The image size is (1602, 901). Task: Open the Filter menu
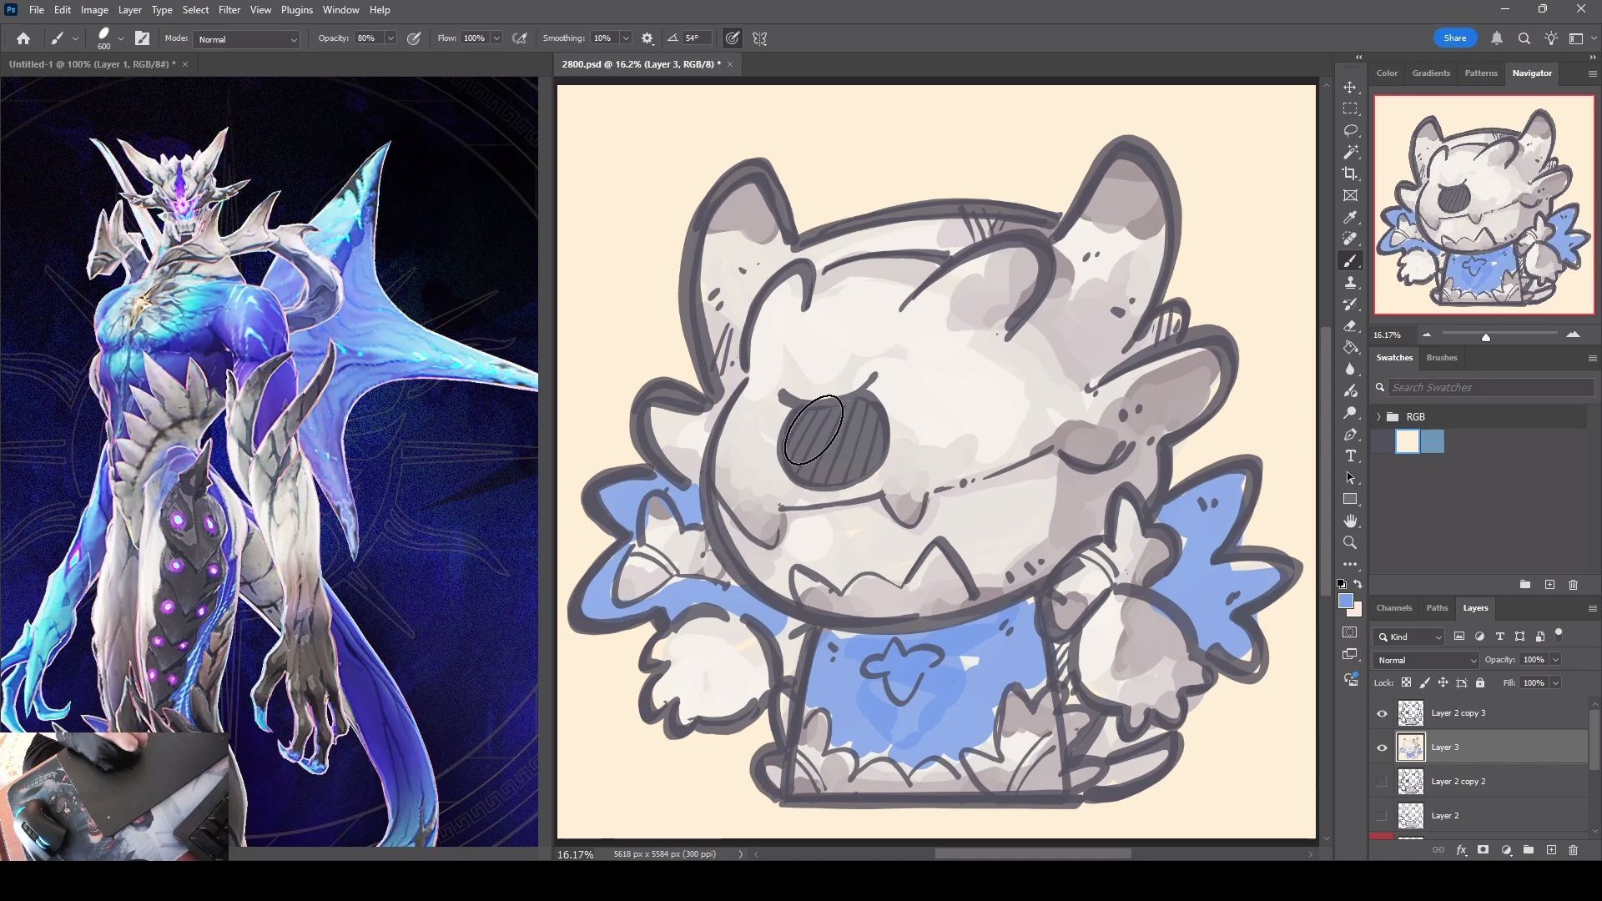point(229,10)
